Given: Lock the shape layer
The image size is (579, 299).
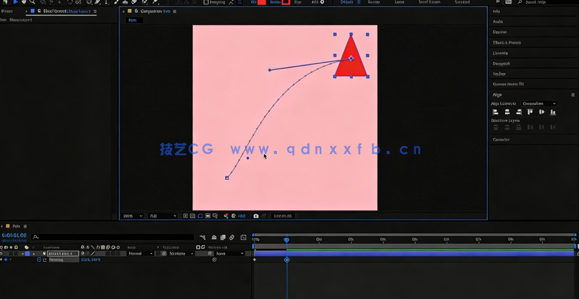Looking at the screenshot, I should 16,253.
